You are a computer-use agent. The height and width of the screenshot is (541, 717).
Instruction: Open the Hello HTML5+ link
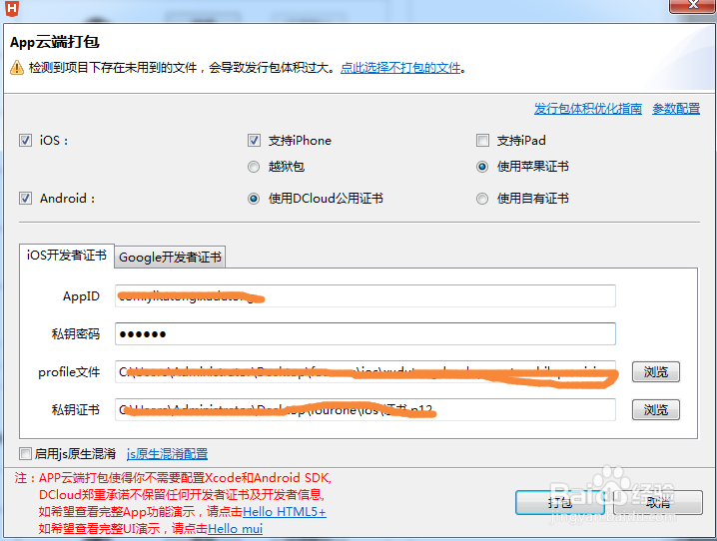(285, 512)
